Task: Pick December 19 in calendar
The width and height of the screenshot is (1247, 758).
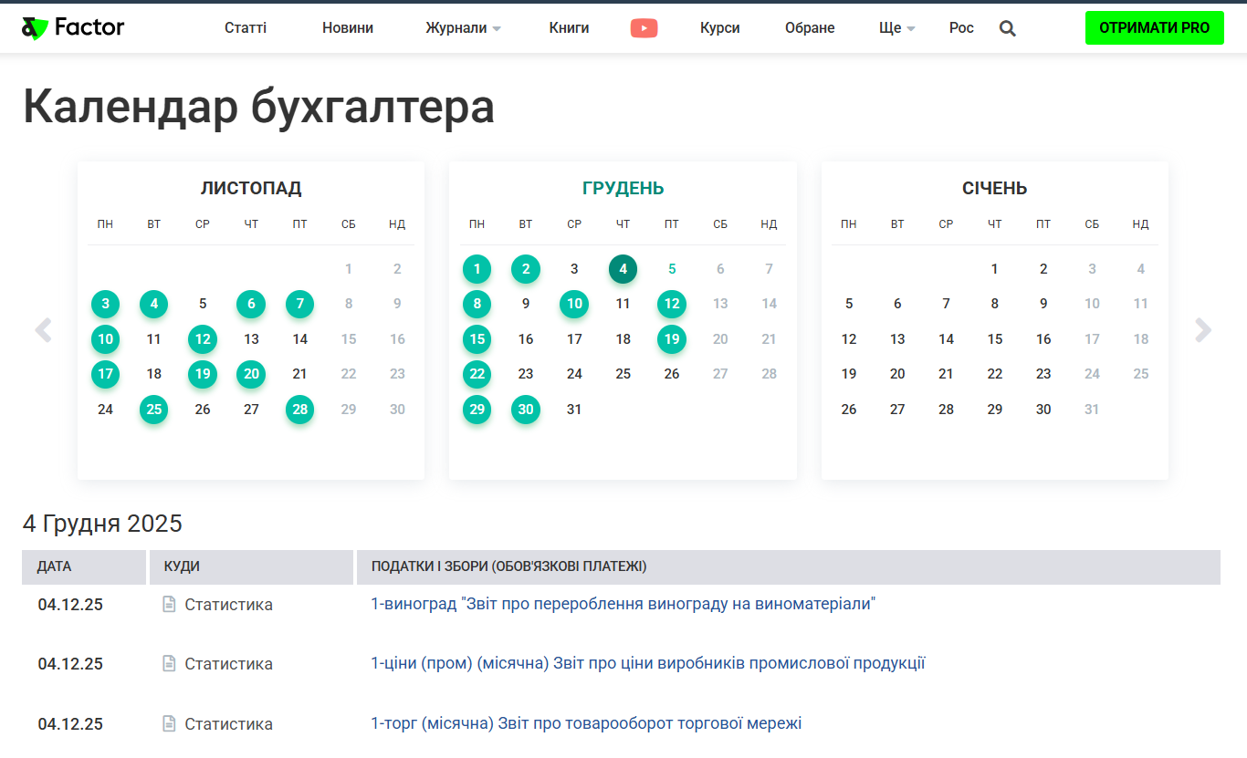Action: (671, 339)
